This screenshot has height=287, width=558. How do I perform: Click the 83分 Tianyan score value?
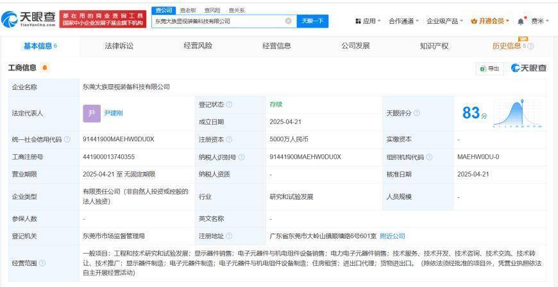click(475, 113)
